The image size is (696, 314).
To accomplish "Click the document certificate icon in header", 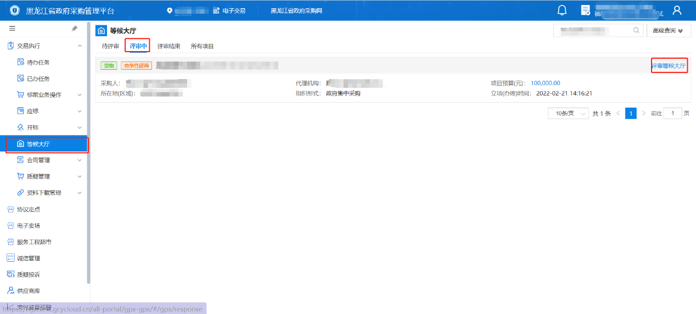I will [x=586, y=10].
